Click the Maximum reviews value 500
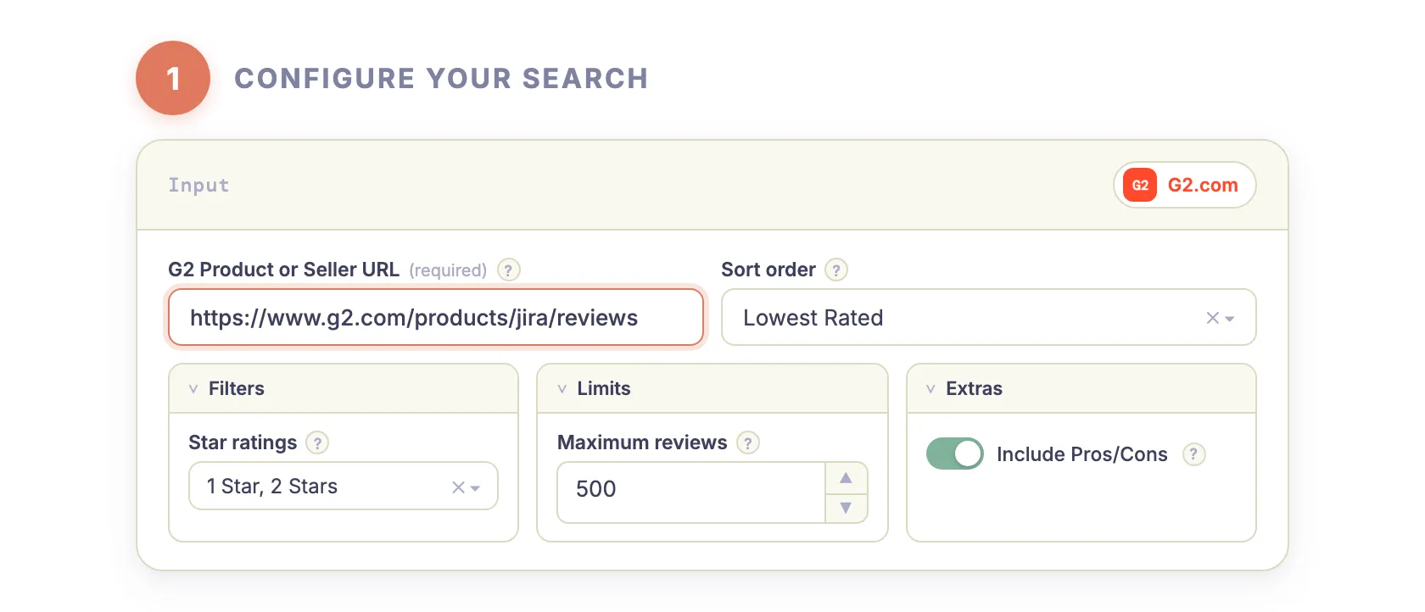This screenshot has width=1425, height=612. tap(597, 489)
